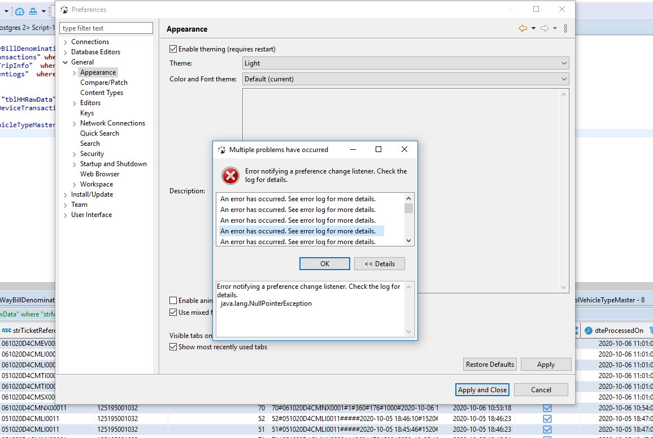This screenshot has width=653, height=438.
Task: Open the Theme dropdown showing Light
Action: pos(564,63)
